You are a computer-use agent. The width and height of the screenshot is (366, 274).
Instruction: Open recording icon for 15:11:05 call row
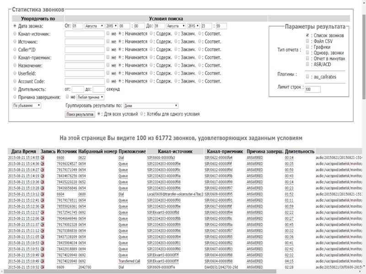[43, 237]
